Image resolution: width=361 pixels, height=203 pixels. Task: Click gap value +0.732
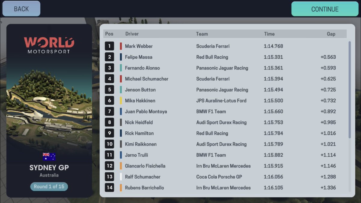click(328, 100)
